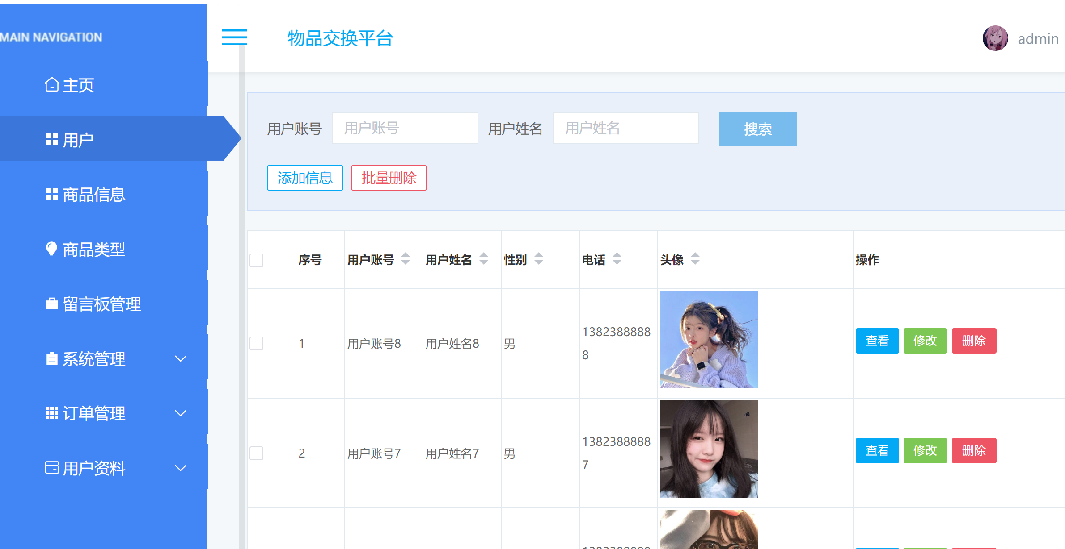Viewport: 1065px width, 549px height.
Task: Expand the 订单管理 submenu
Action: click(x=181, y=413)
